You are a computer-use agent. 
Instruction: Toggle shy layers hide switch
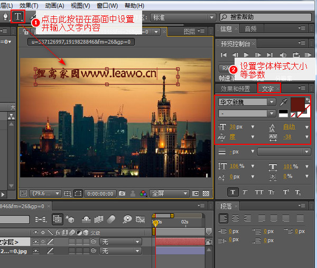point(86,219)
